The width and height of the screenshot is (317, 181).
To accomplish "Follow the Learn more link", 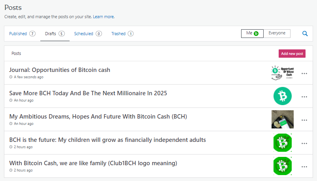I will pos(103,17).
